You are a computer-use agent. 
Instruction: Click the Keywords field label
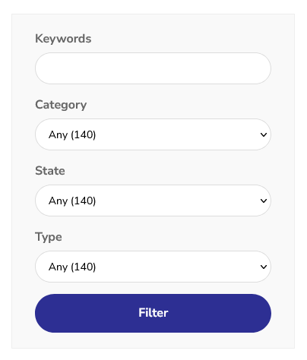coord(63,39)
